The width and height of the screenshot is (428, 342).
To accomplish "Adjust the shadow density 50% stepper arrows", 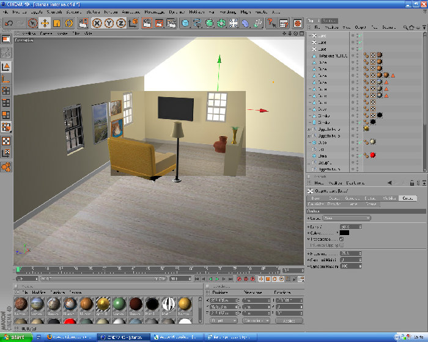I will click(x=360, y=227).
